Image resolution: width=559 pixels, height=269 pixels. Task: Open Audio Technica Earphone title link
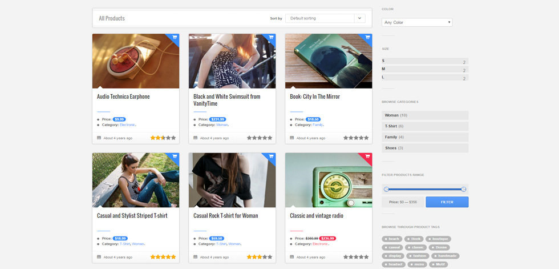point(123,97)
